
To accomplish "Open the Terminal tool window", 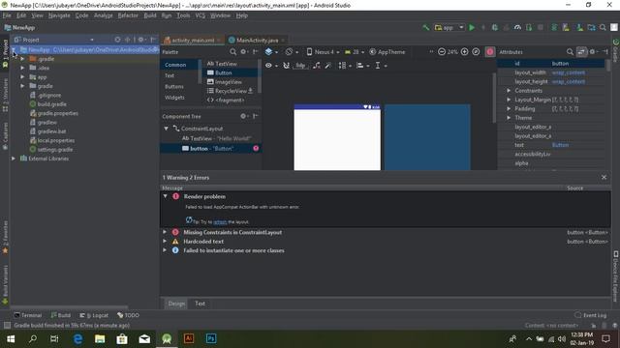I will 27,315.
